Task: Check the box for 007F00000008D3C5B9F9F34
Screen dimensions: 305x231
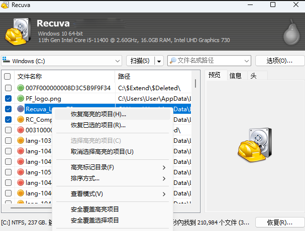Action: [x=8, y=88]
